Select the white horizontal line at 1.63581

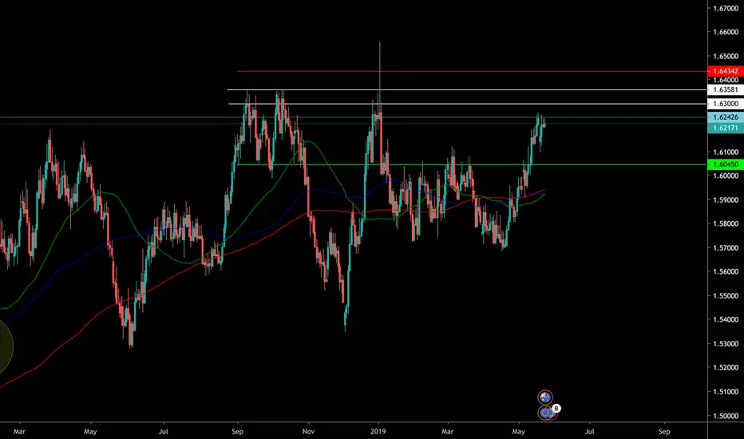click(467, 89)
